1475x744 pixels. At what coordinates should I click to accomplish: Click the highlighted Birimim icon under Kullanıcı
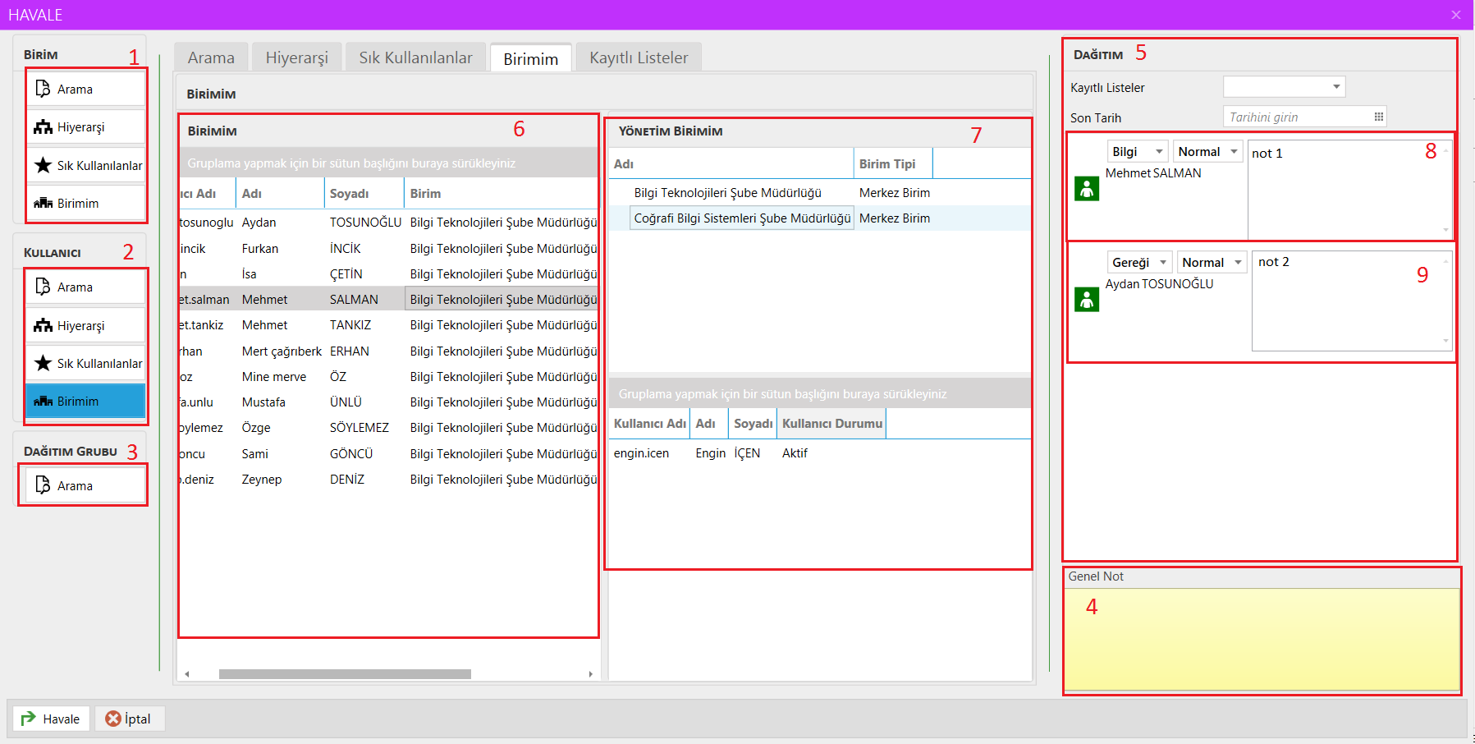44,401
